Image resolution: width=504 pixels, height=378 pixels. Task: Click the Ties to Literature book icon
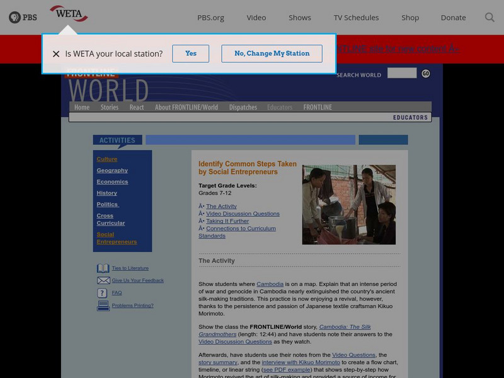[x=103, y=268]
